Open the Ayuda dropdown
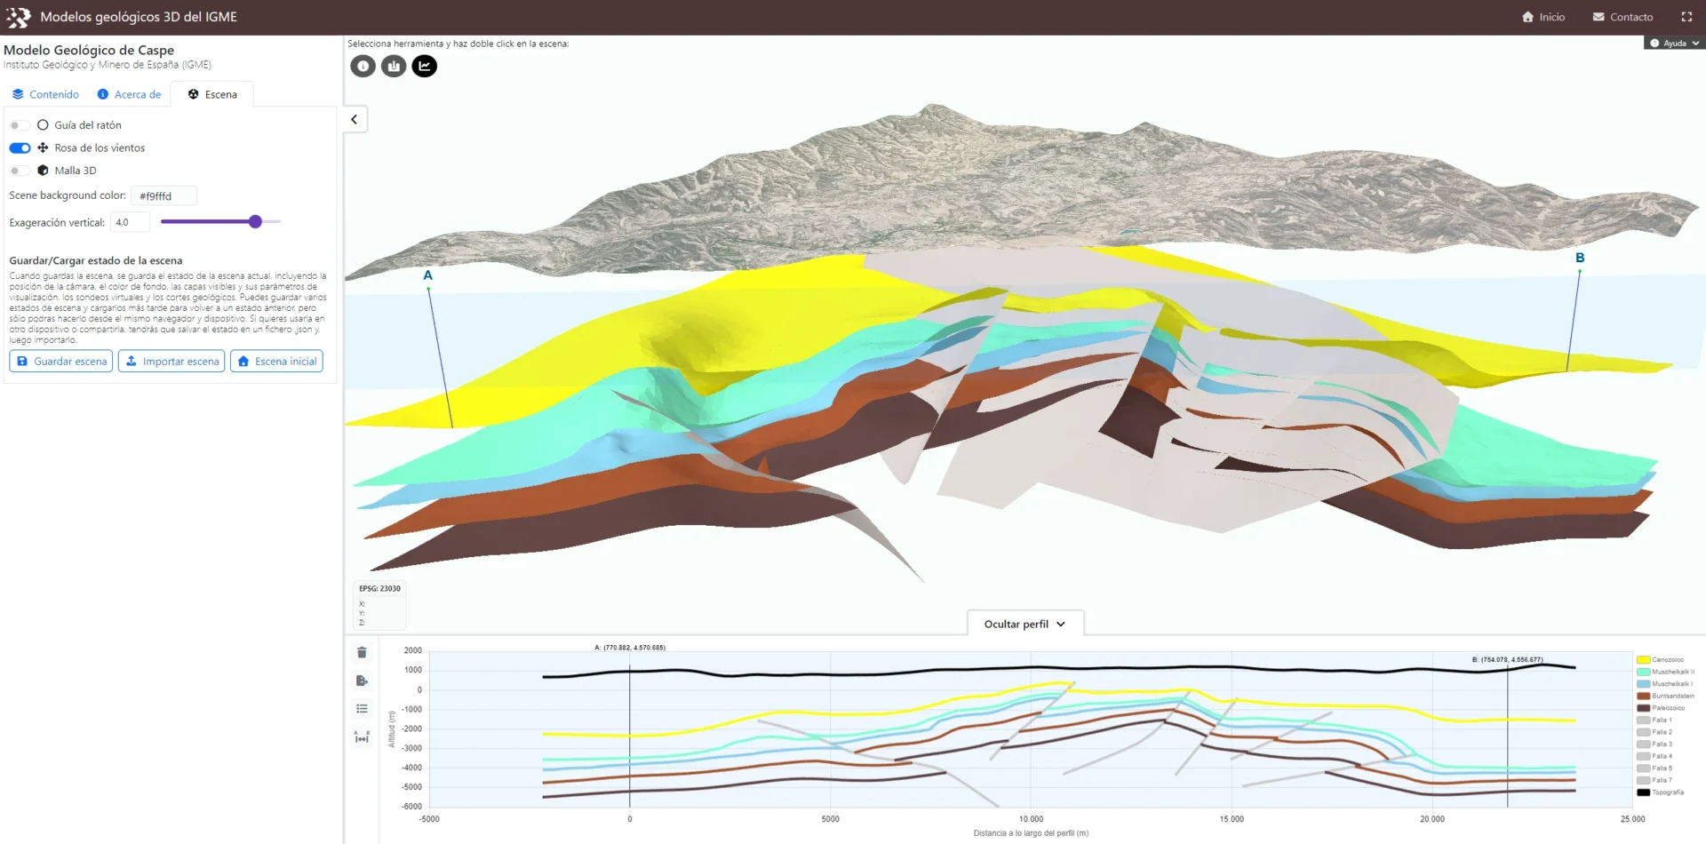This screenshot has width=1706, height=844. [1674, 43]
